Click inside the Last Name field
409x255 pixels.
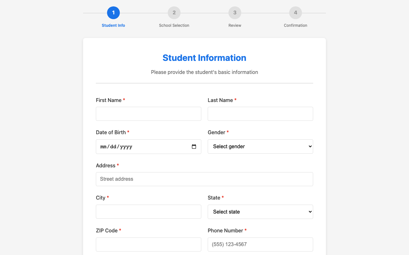[260, 114]
